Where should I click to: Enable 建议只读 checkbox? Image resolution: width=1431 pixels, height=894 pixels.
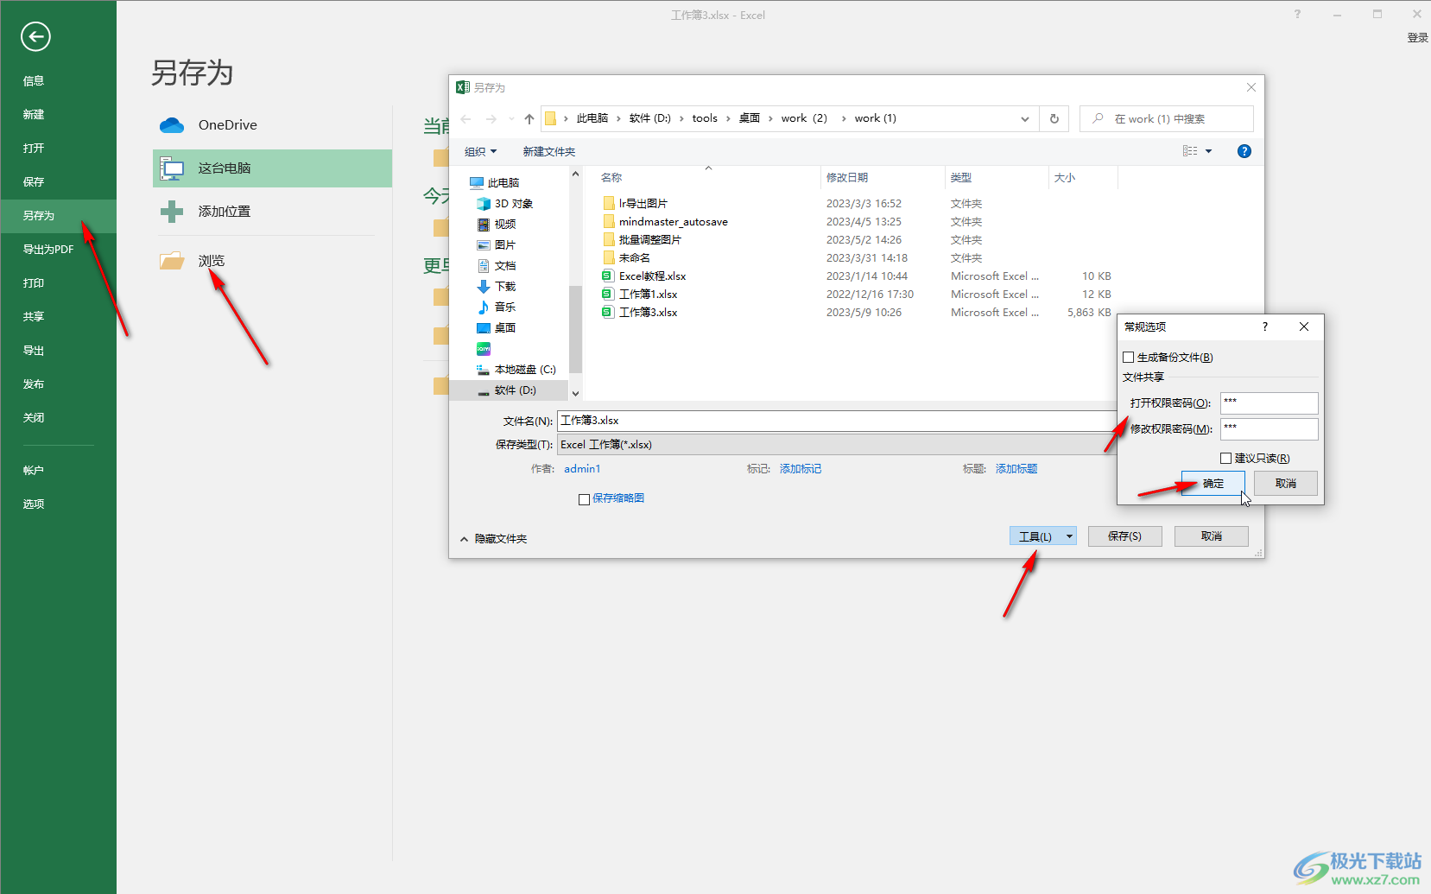tap(1225, 459)
